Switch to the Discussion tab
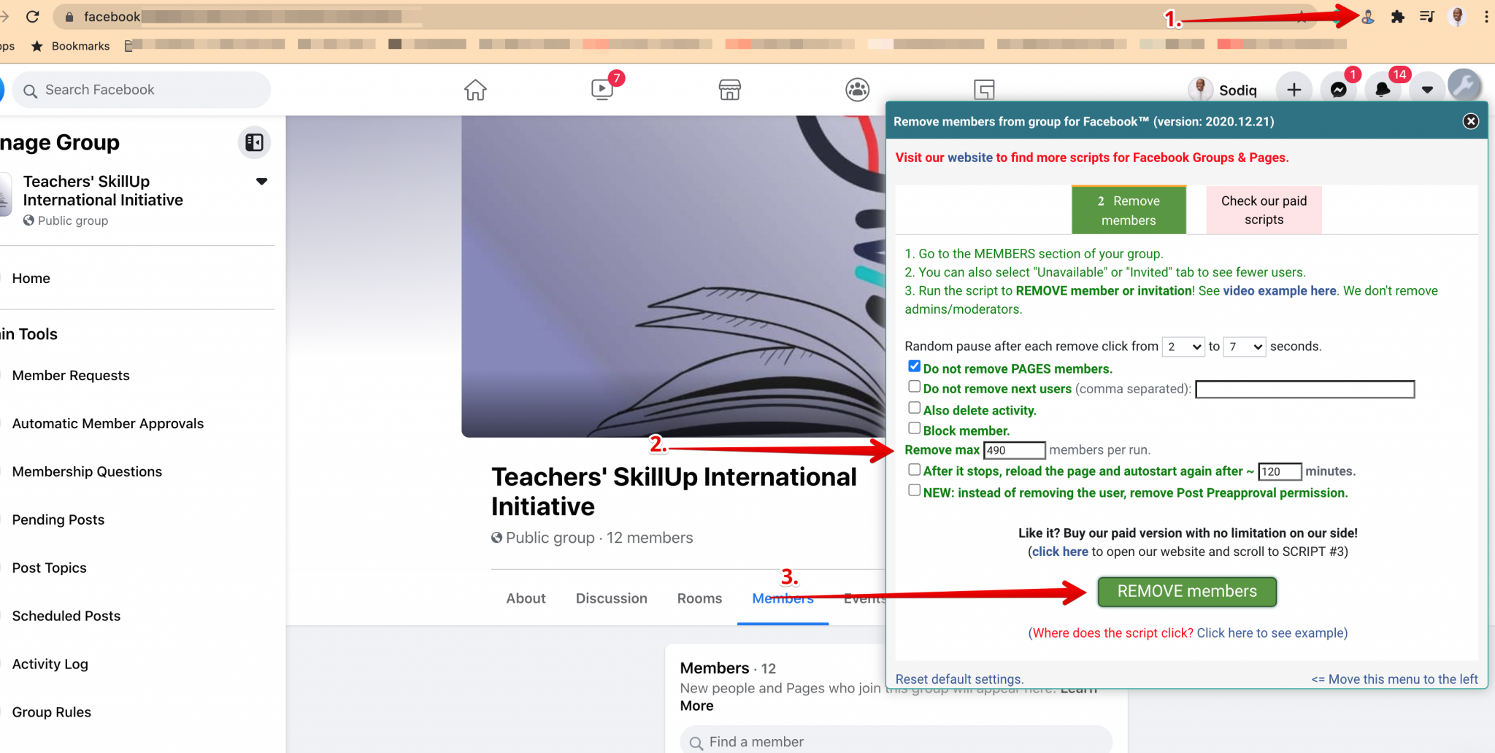 click(612, 598)
